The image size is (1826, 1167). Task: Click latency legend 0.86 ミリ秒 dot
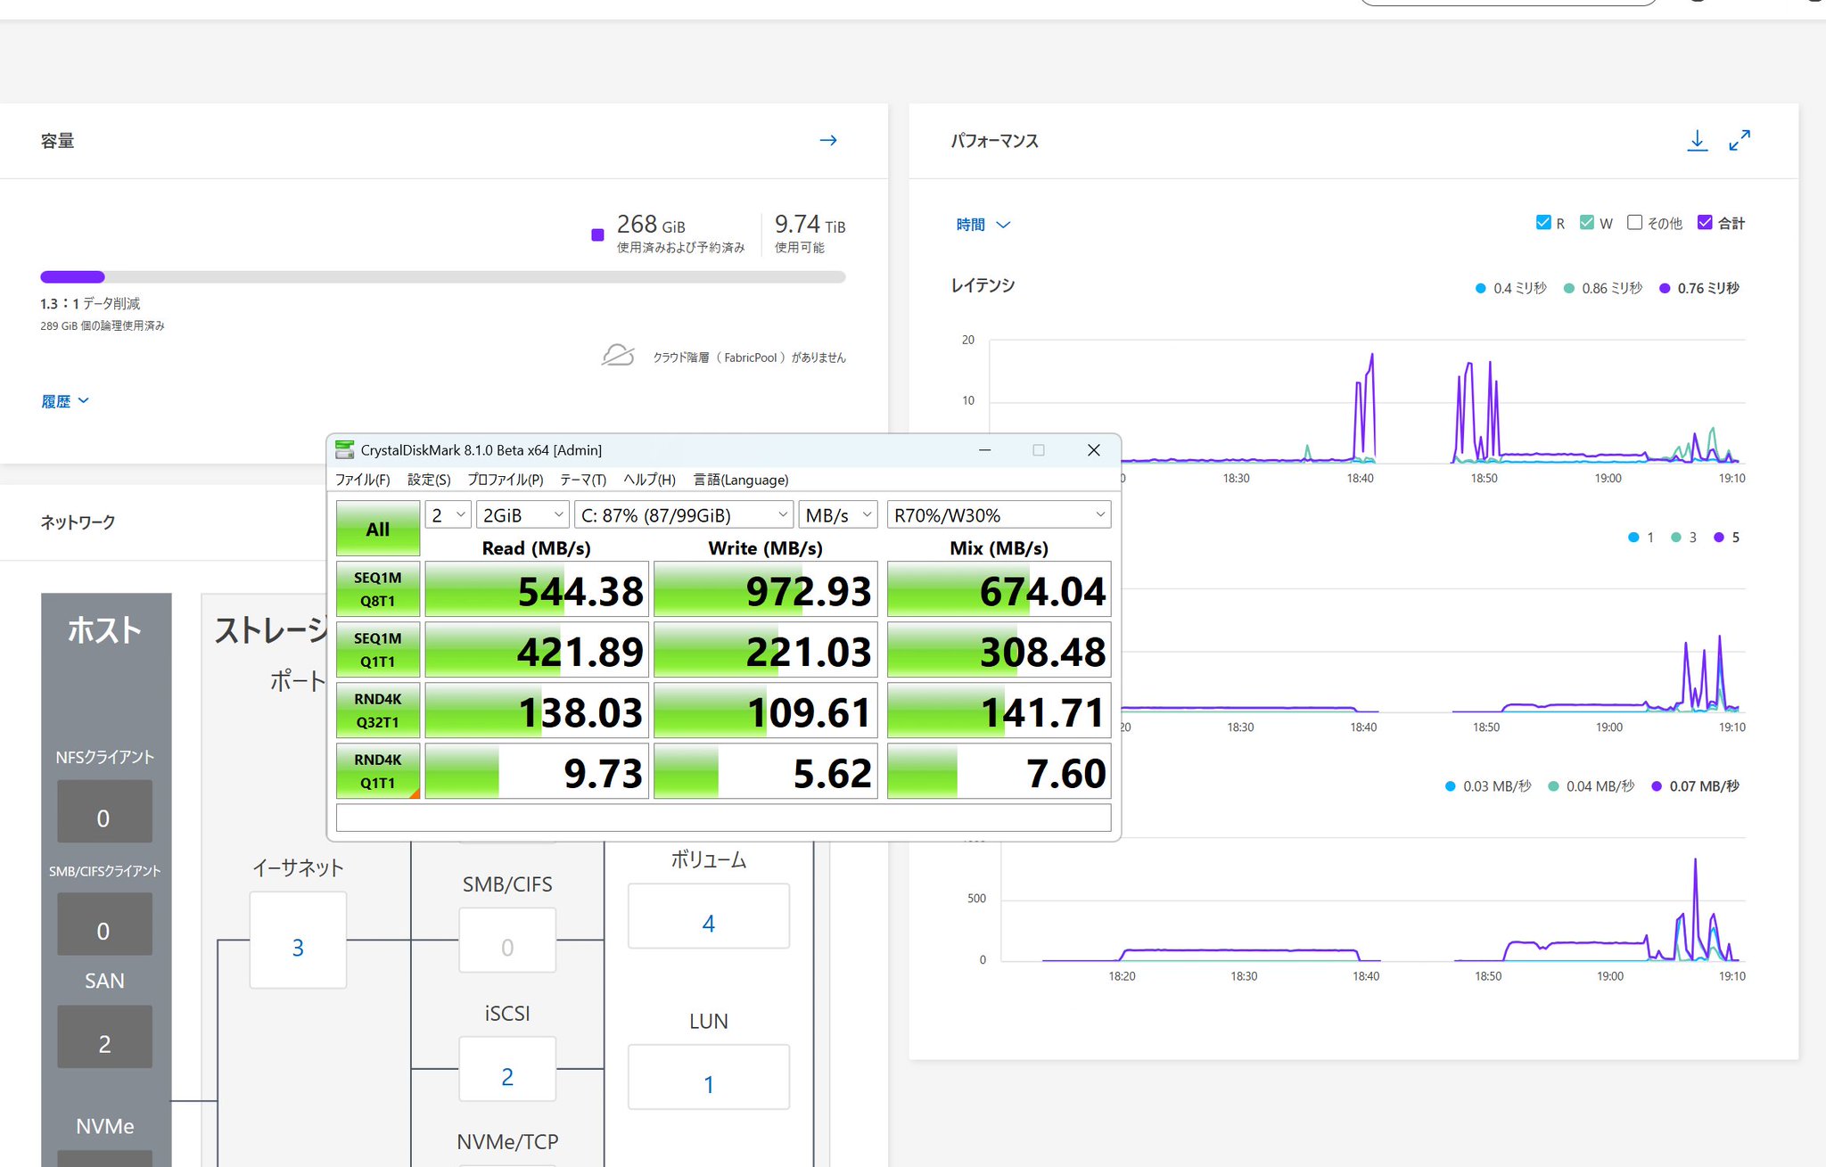[x=1569, y=288]
